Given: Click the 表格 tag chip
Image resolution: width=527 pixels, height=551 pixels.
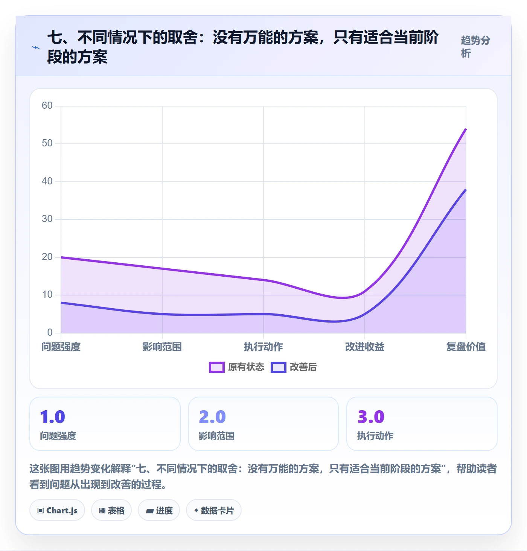Looking at the screenshot, I should [x=111, y=510].
